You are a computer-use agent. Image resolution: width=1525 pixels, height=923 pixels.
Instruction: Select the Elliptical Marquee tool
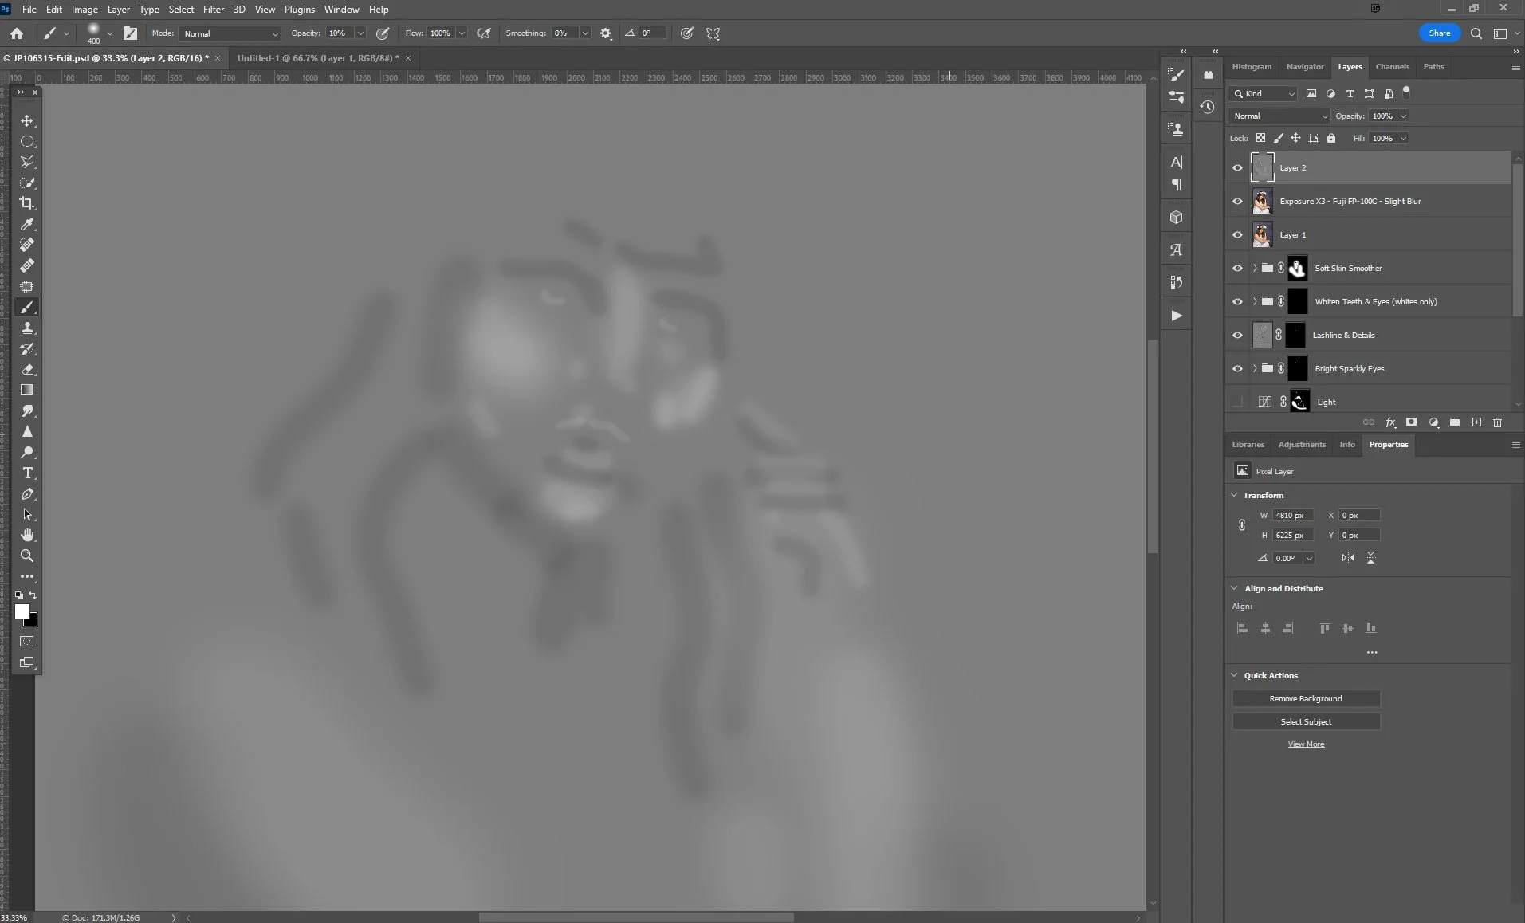point(27,141)
